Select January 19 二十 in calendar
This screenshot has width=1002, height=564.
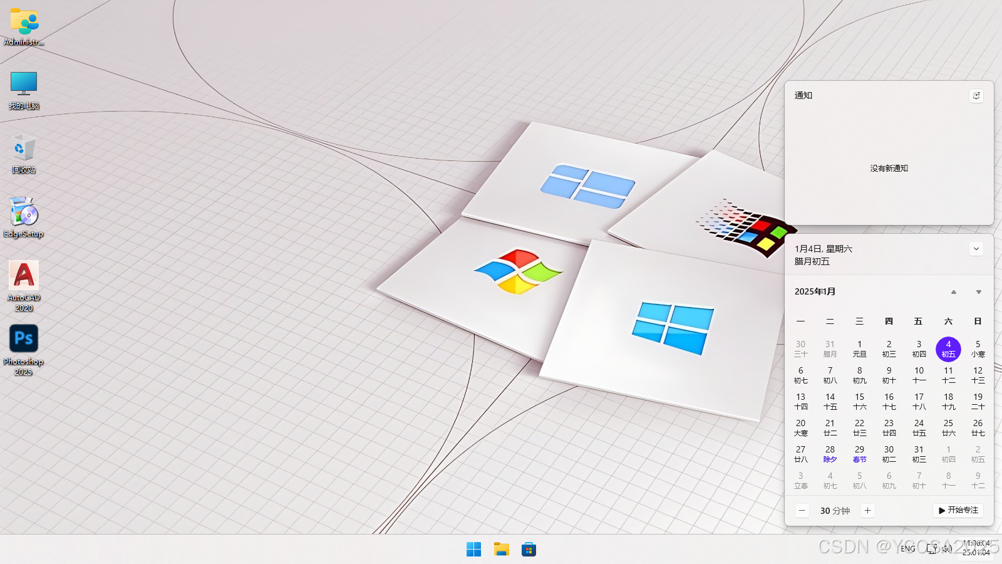point(978,402)
